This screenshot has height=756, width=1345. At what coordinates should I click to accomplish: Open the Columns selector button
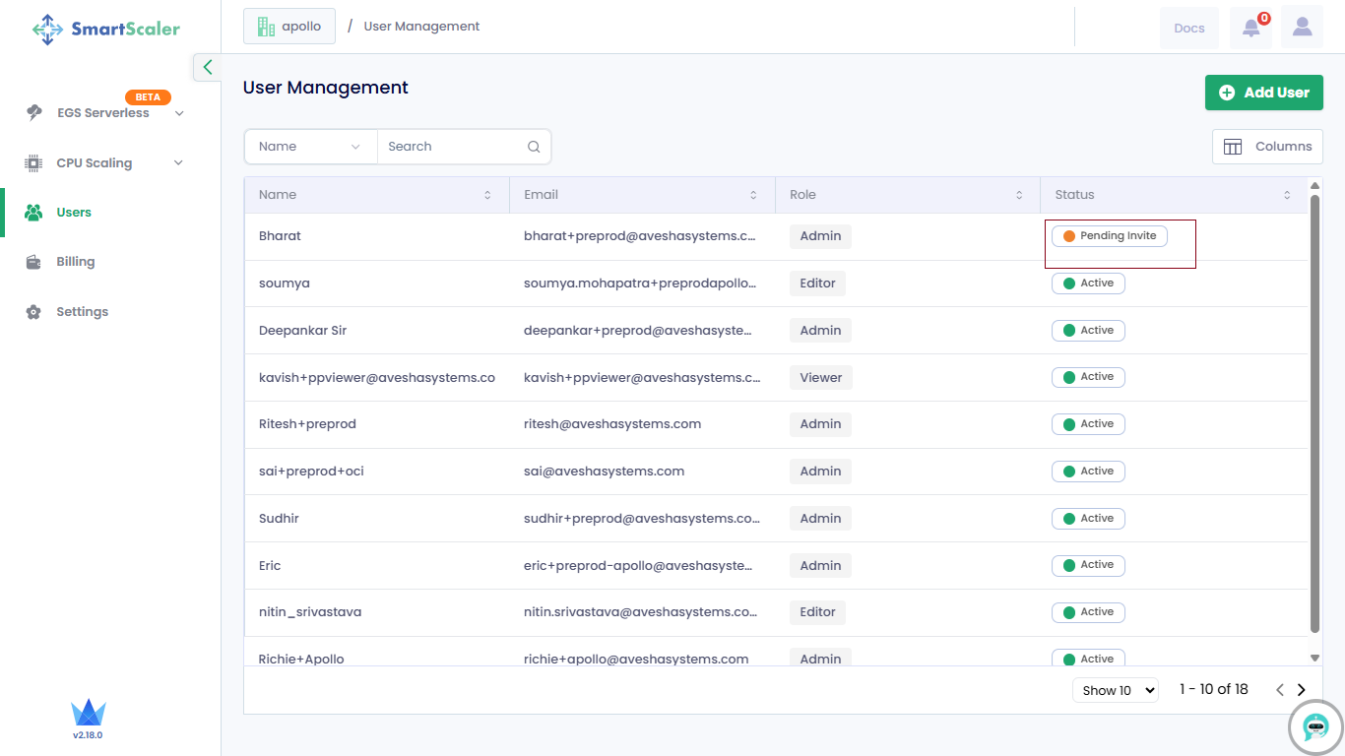[1267, 147]
